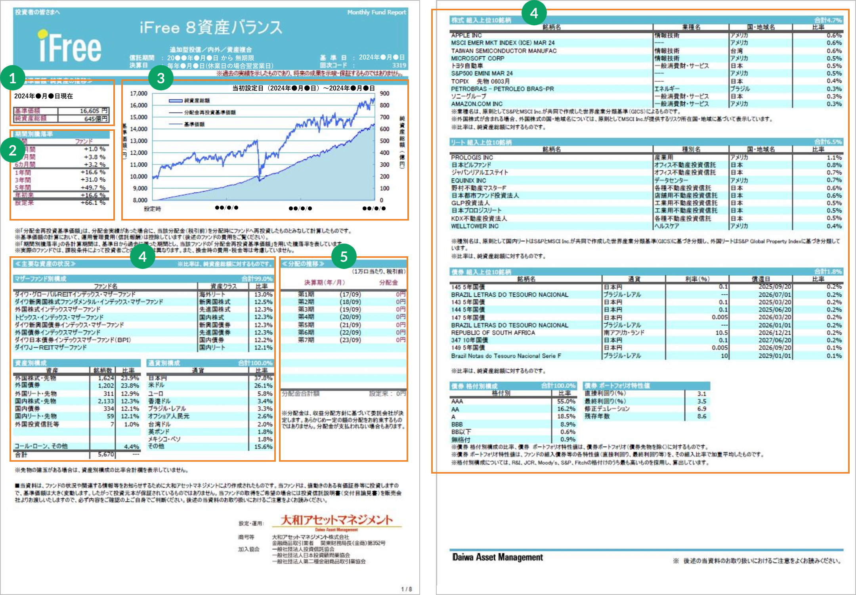Select asset row '外国株式・先物'
Screen dimensions: 856x595
pyautogui.click(x=77, y=378)
